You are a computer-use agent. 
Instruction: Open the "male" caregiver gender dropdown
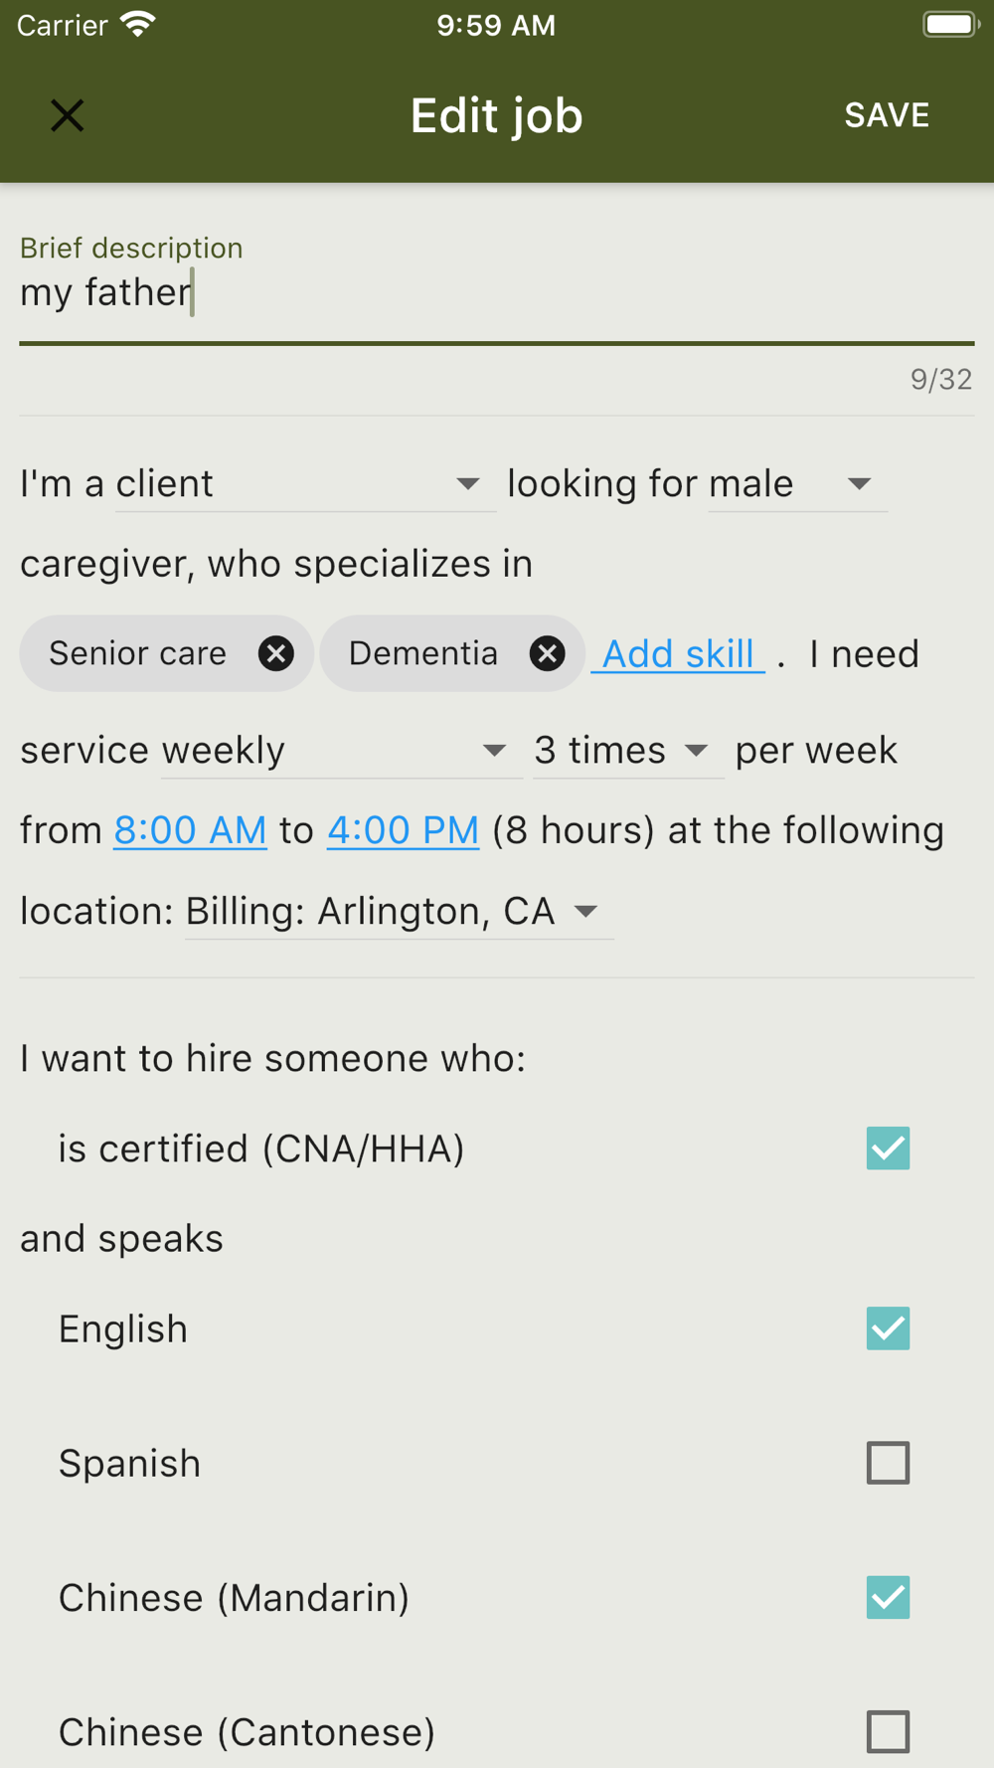[x=797, y=484]
